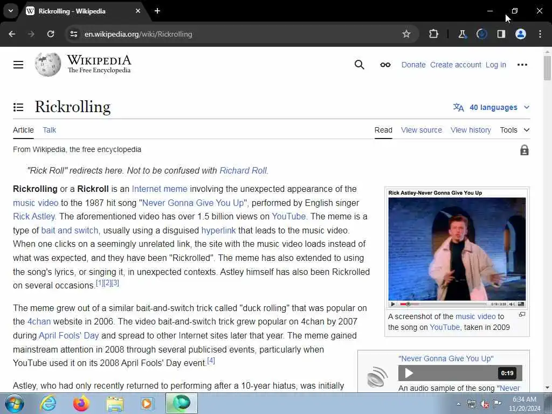Select the Article tab

click(x=23, y=130)
